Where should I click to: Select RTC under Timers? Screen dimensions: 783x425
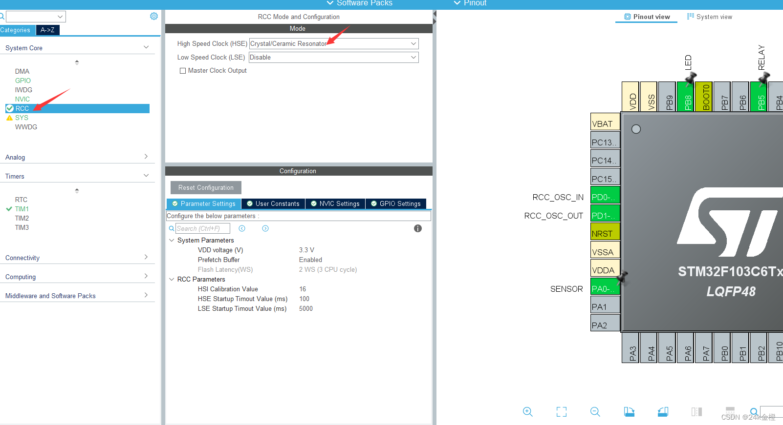point(21,200)
